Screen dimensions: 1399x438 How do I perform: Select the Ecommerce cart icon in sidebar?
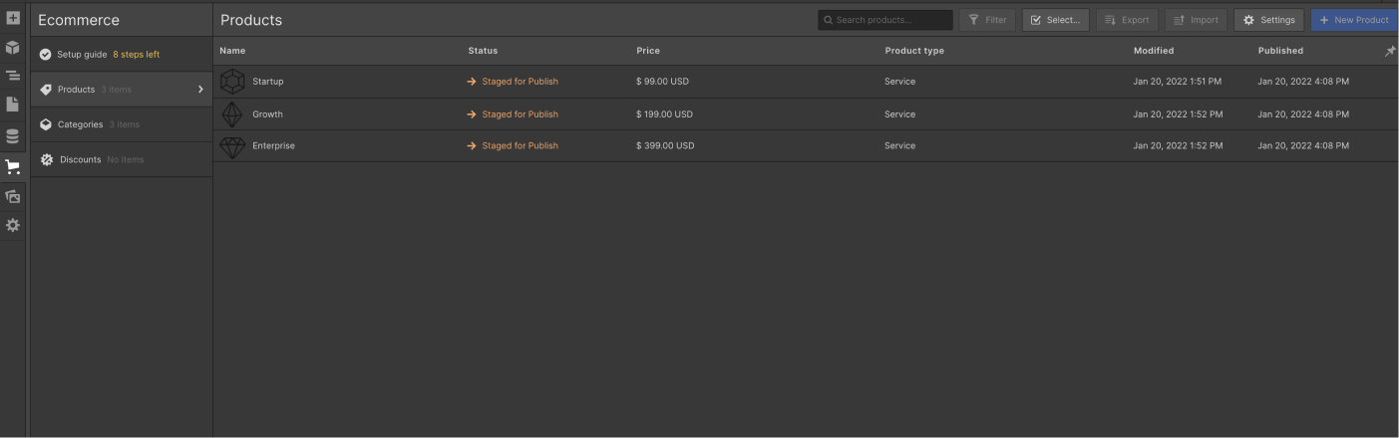[13, 167]
